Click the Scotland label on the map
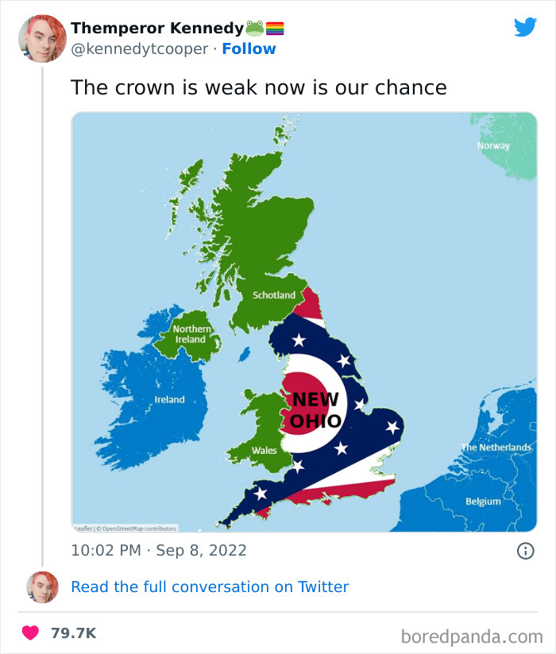This screenshot has width=556, height=654. coord(274,295)
